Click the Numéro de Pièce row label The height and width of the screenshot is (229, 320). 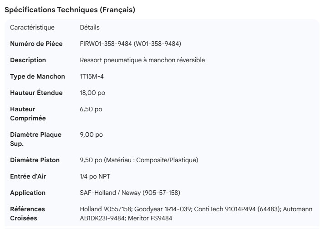click(36, 44)
